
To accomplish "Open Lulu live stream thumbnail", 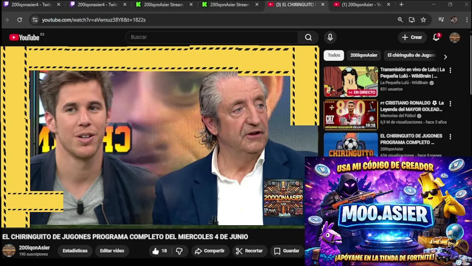I will [x=351, y=82].
